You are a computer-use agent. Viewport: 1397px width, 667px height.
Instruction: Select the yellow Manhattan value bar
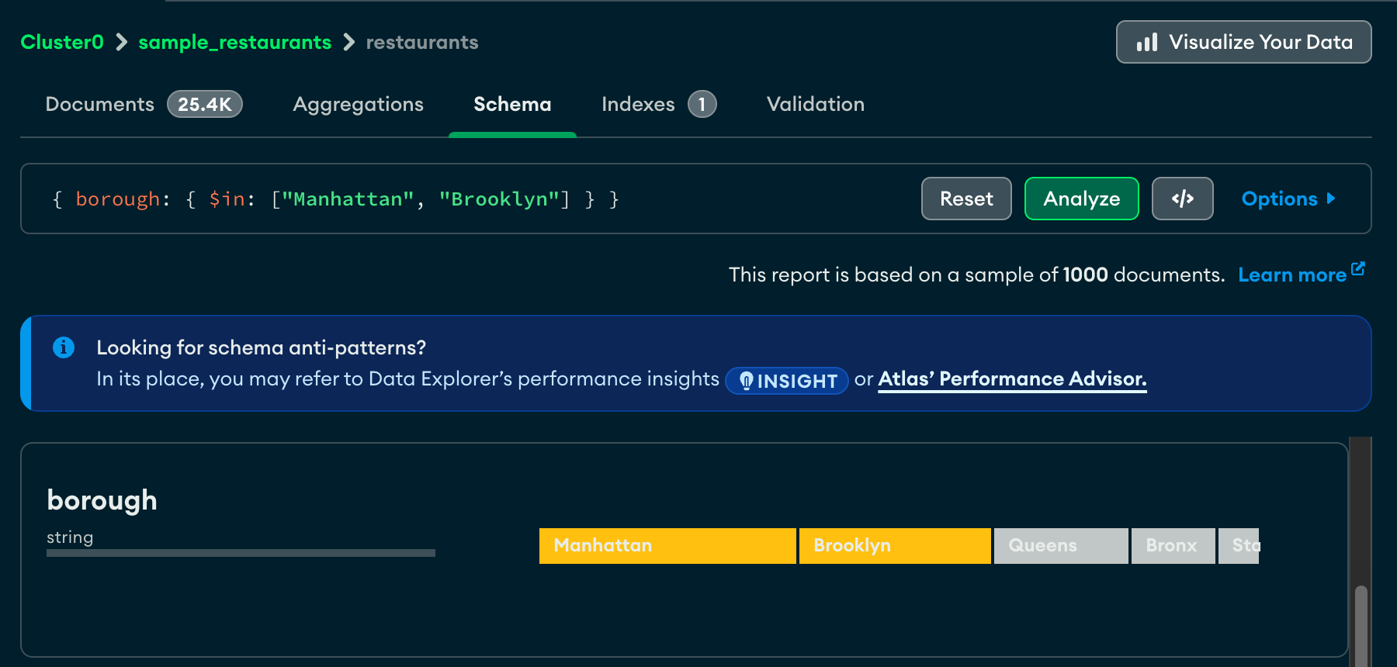[x=667, y=545]
